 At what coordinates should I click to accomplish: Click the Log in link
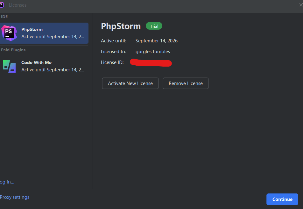(7, 182)
